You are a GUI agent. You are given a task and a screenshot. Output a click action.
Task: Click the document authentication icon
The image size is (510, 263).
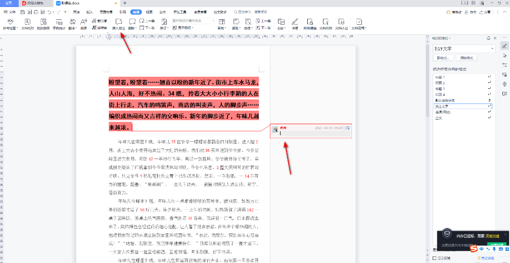pos(341,21)
